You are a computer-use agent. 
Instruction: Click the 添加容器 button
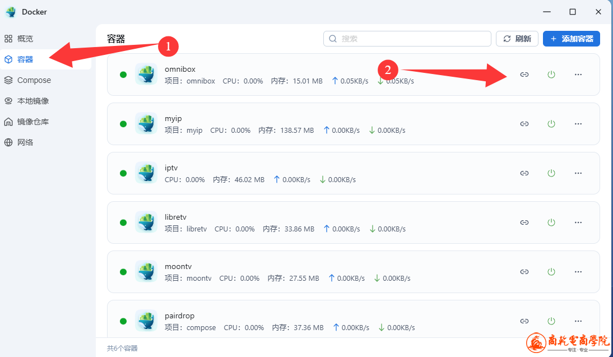[x=572, y=39]
